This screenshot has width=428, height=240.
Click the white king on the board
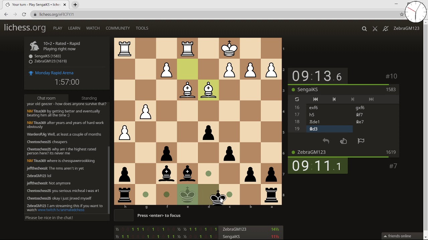point(229,49)
